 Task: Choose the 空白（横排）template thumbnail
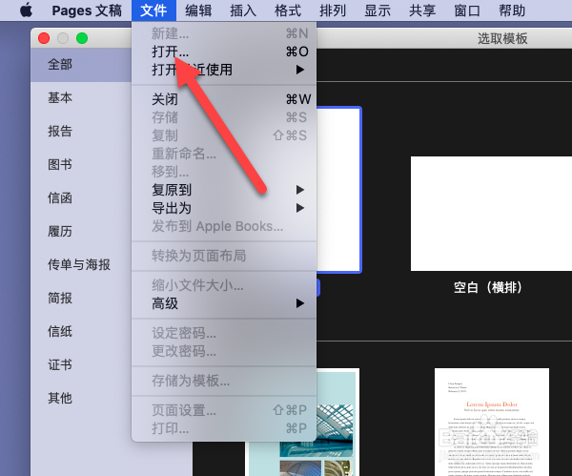tap(491, 214)
